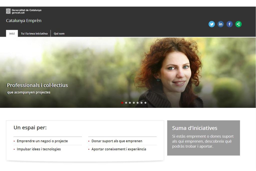Image resolution: width=256 pixels, height=171 pixels.
Task: Select the fourth carousel dot
Action: (134, 103)
